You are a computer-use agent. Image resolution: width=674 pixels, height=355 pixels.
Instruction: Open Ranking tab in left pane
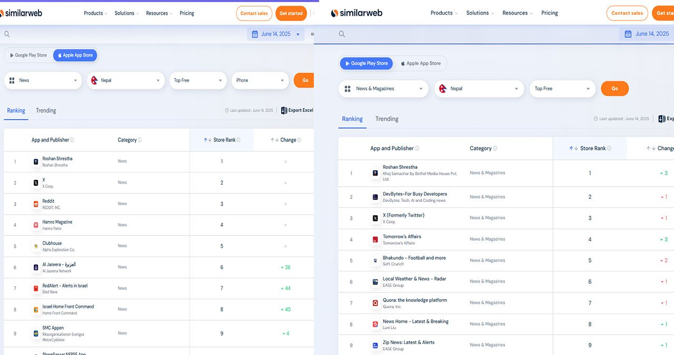16,110
